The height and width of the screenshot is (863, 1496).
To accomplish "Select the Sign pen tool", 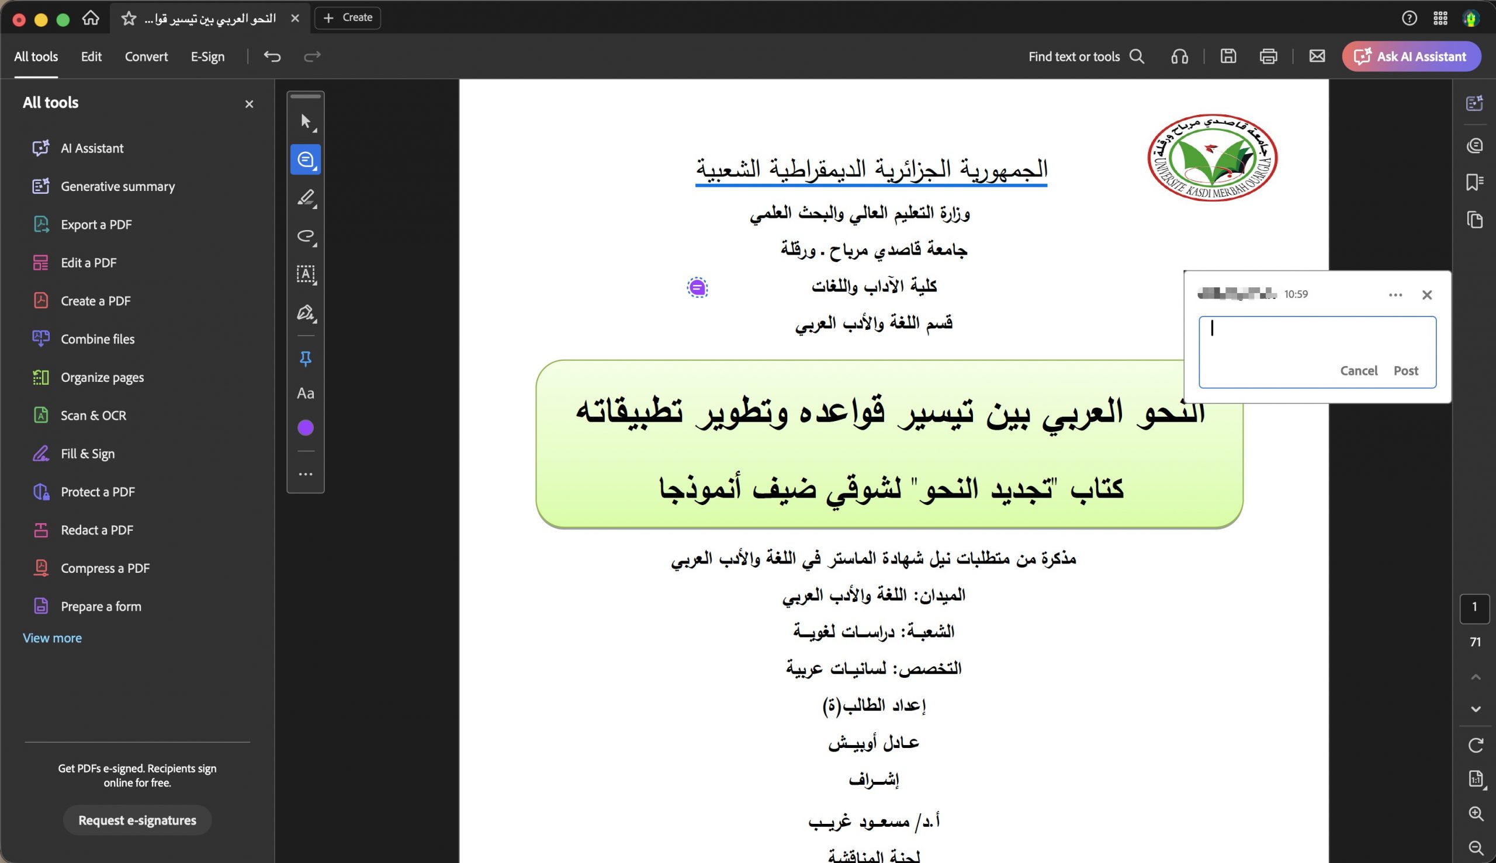I will click(306, 312).
